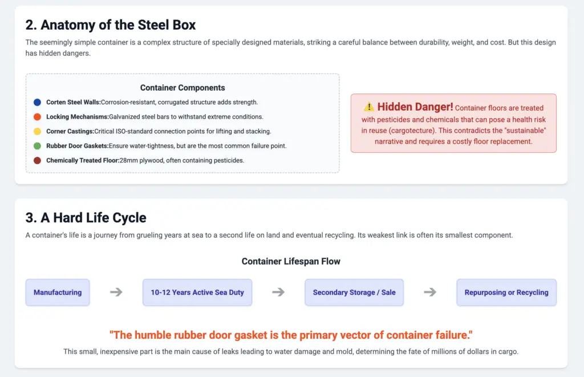584x377 pixels.
Task: Click the arrow before Repurposing or Recycling
Action: click(430, 292)
